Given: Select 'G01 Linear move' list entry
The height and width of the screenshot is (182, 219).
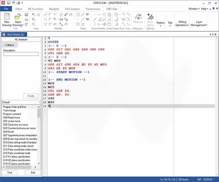Looking at the screenshot, I should point(19,121).
